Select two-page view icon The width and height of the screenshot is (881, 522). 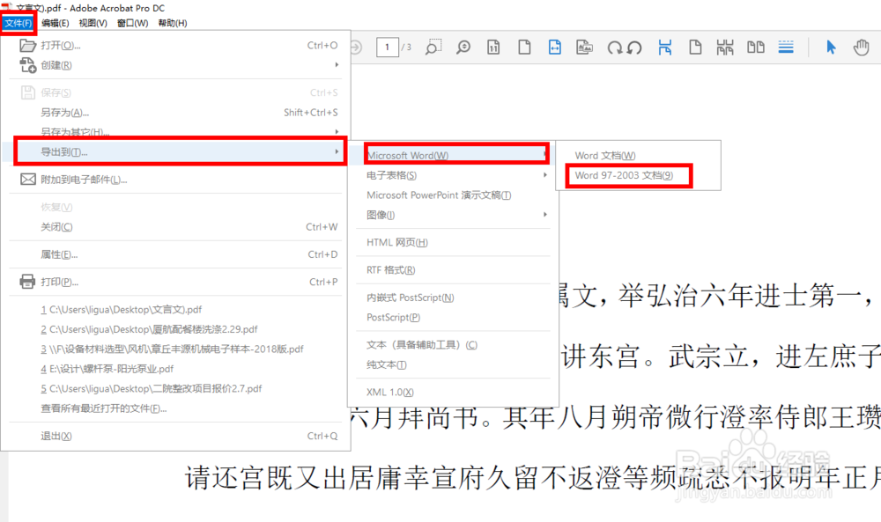(756, 48)
